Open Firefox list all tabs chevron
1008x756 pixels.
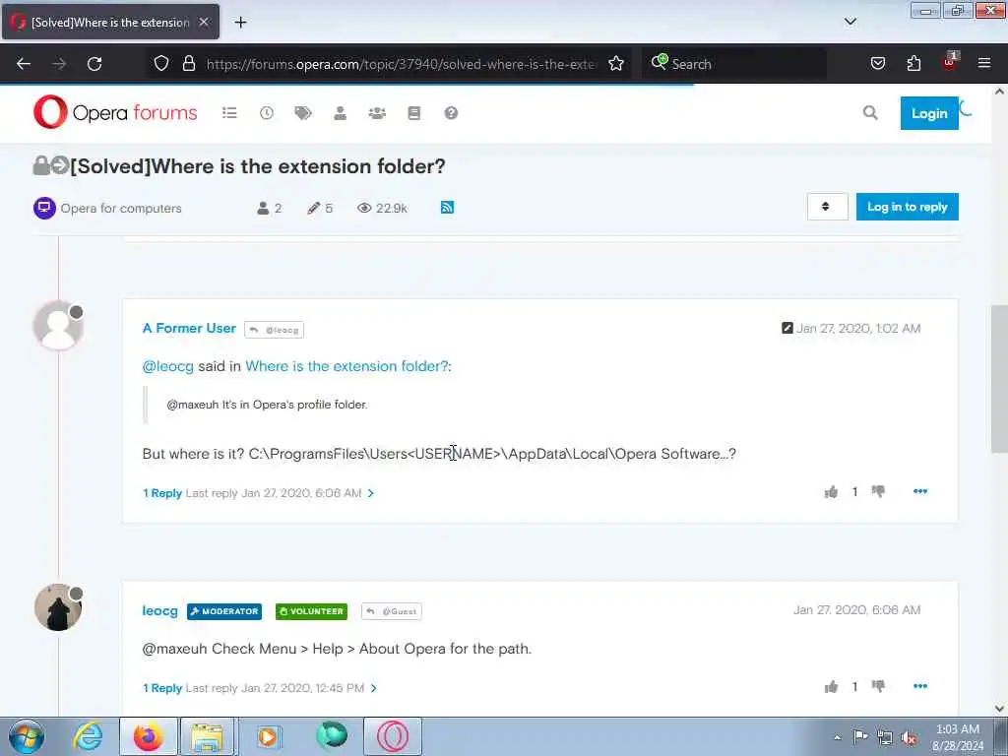[850, 22]
